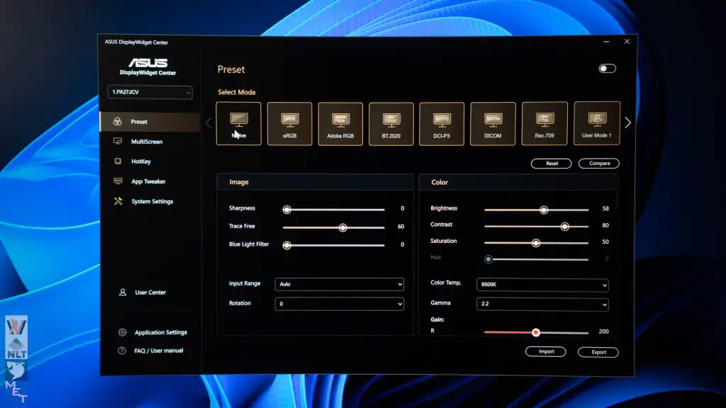
Task: Switch to BT.2020 preset mode
Action: [391, 124]
